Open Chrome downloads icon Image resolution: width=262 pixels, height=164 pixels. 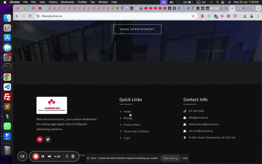coord(245,16)
